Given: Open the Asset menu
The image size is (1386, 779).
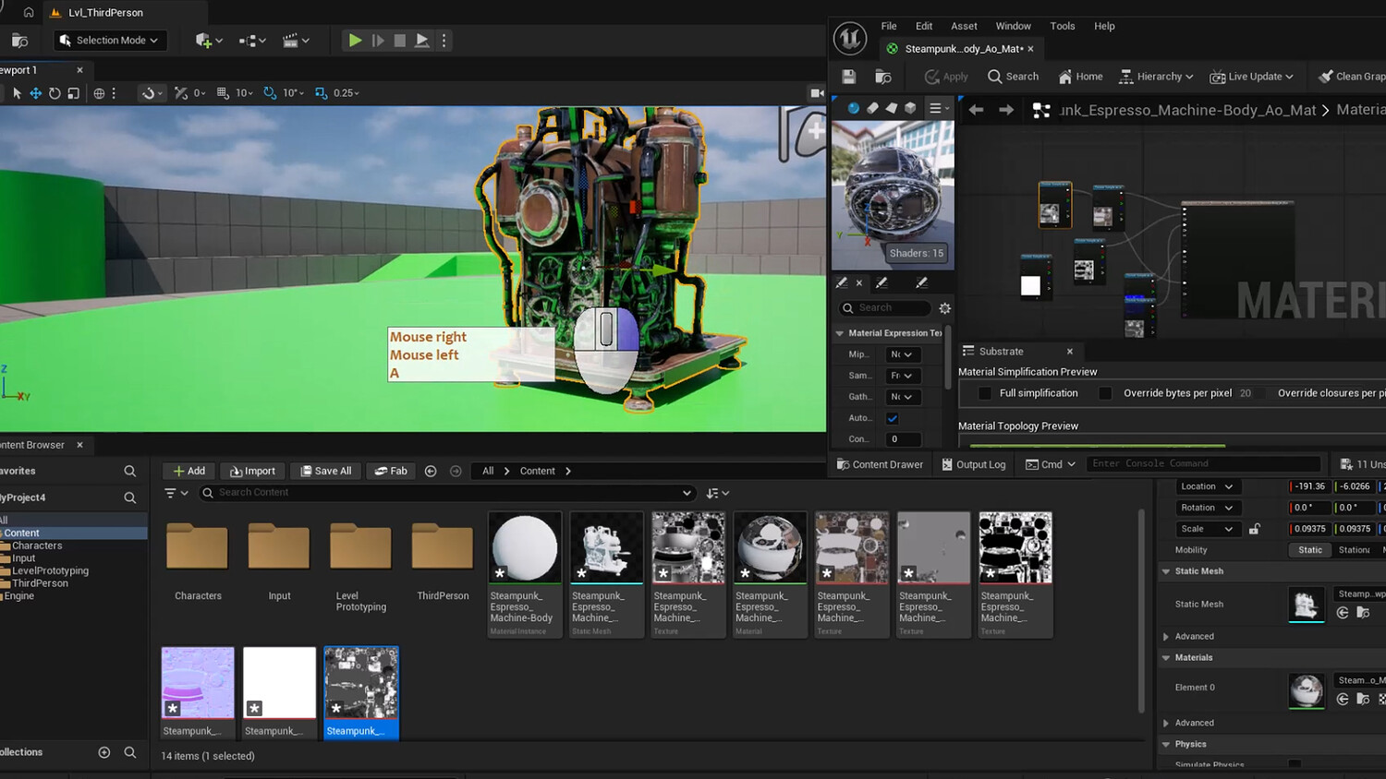Looking at the screenshot, I should [x=964, y=26].
